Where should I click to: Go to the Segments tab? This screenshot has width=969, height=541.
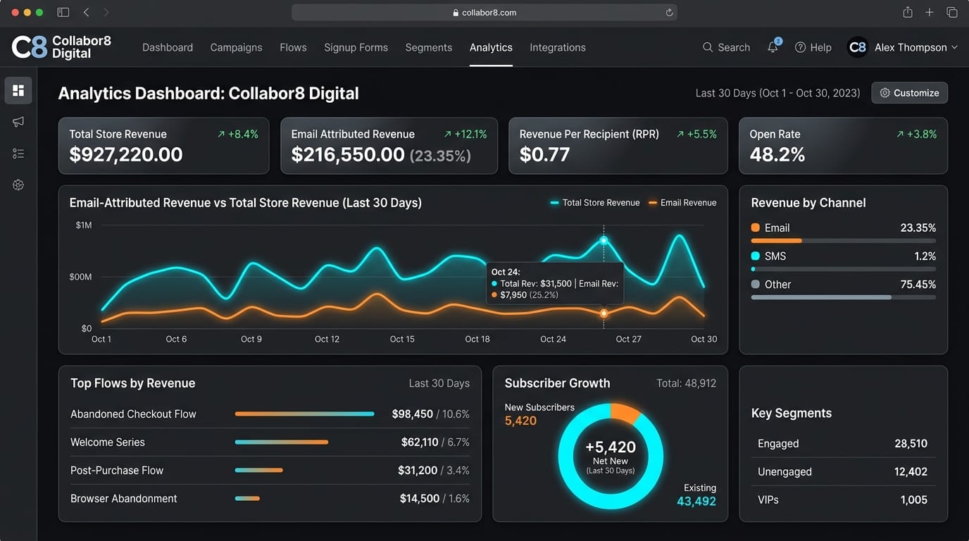tap(429, 47)
